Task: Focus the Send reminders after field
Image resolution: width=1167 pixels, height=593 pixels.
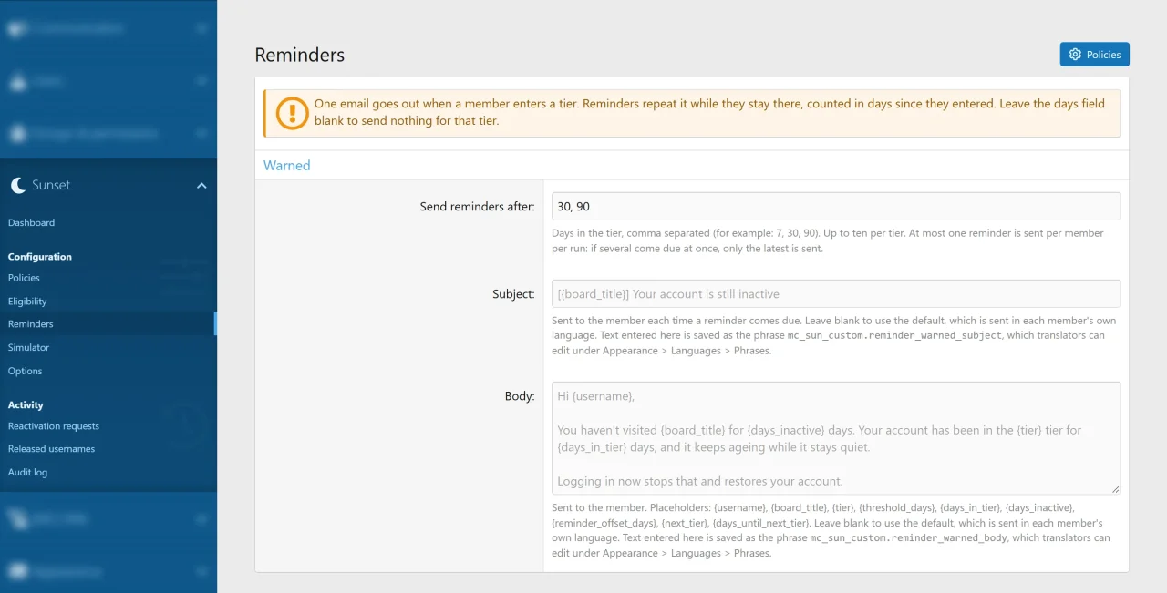Action: point(836,207)
